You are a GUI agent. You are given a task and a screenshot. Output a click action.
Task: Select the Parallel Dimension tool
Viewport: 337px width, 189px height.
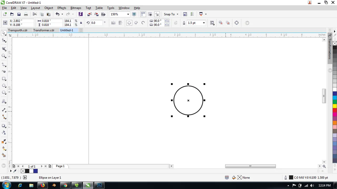click(x=4, y=110)
